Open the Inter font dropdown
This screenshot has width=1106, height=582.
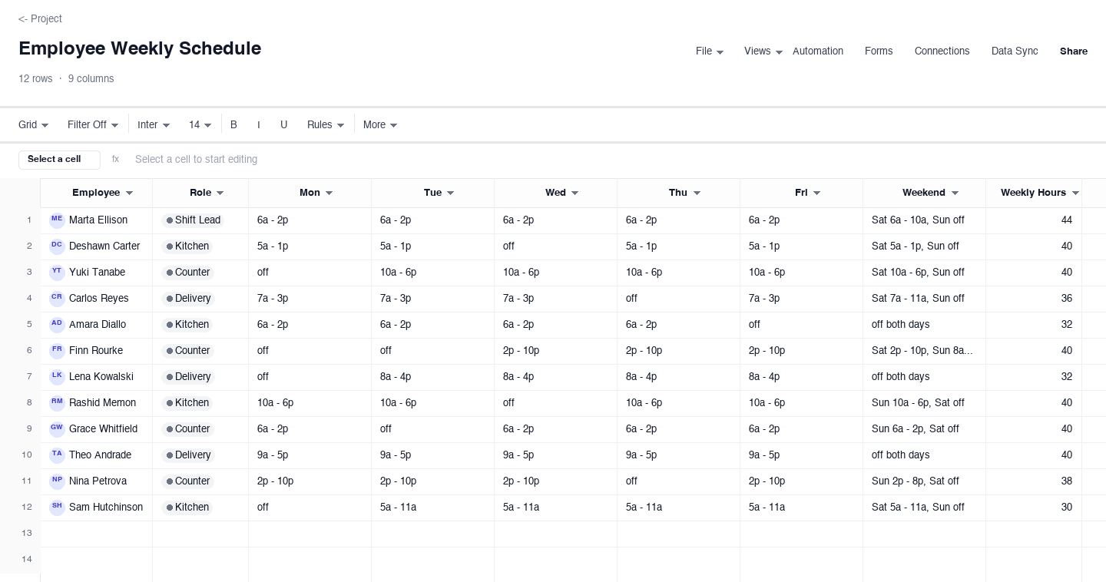coord(154,125)
